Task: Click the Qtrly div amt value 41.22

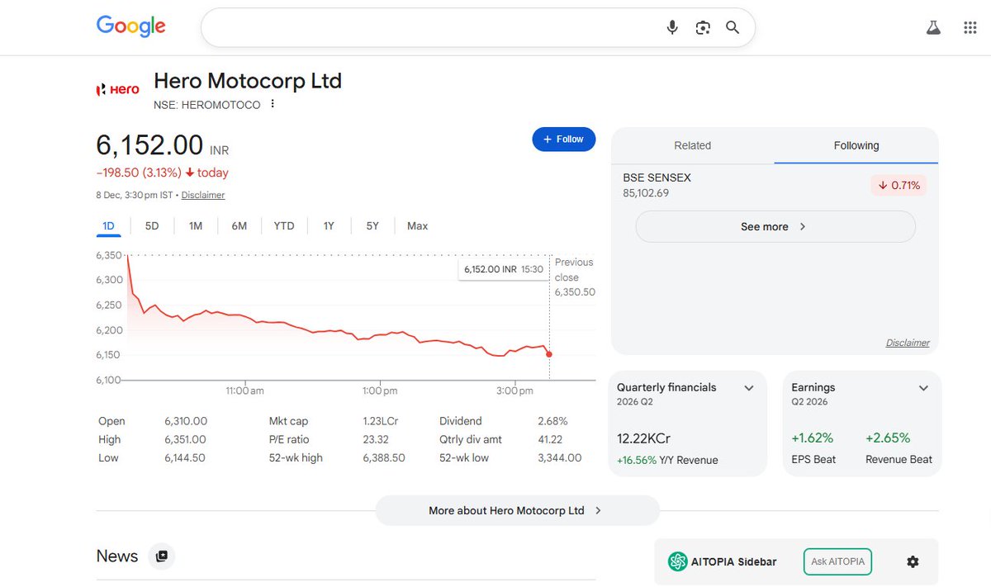Action: click(x=550, y=439)
